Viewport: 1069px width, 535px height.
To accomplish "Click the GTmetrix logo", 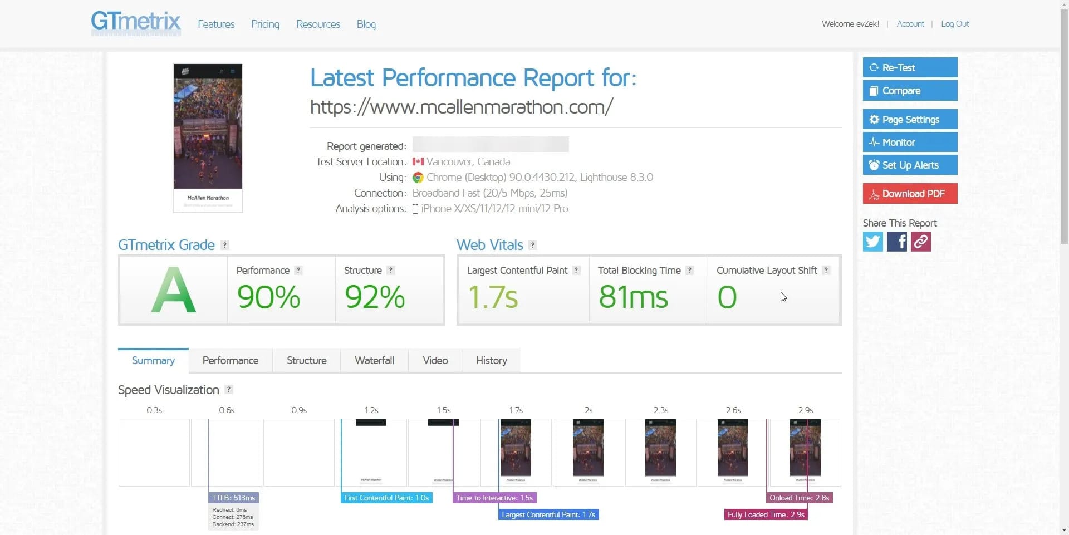I will click(135, 23).
